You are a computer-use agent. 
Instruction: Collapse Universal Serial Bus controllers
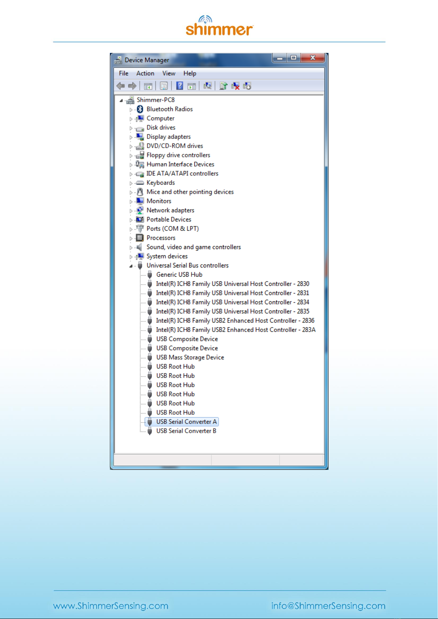[131, 266]
